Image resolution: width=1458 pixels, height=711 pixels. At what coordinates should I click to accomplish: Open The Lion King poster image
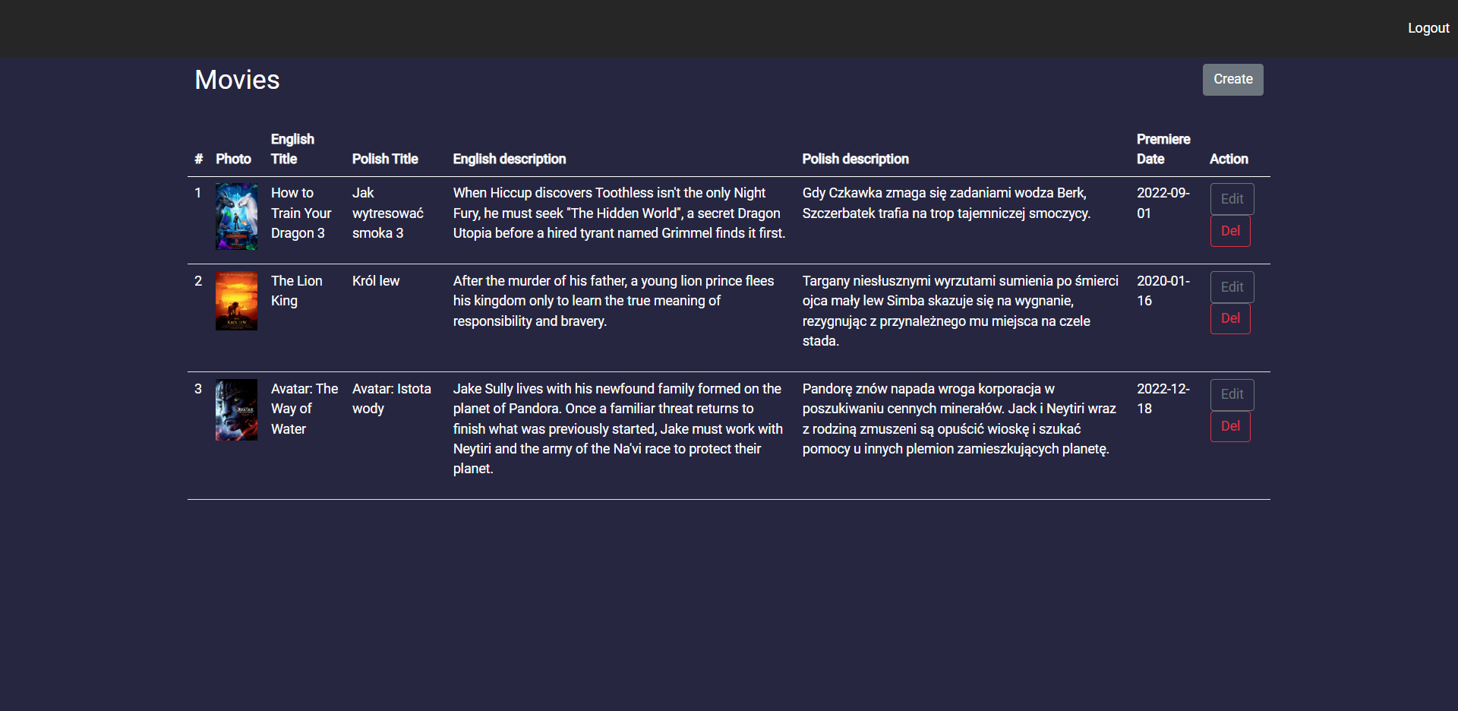(x=236, y=301)
